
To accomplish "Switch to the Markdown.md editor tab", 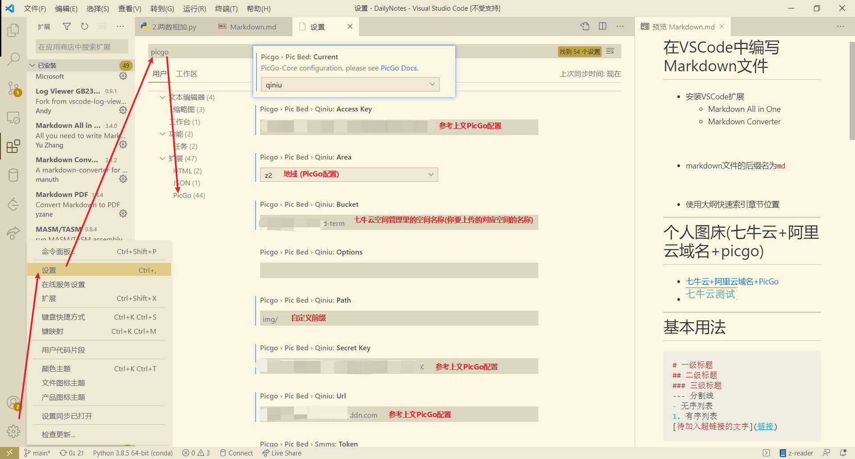I will click(252, 27).
